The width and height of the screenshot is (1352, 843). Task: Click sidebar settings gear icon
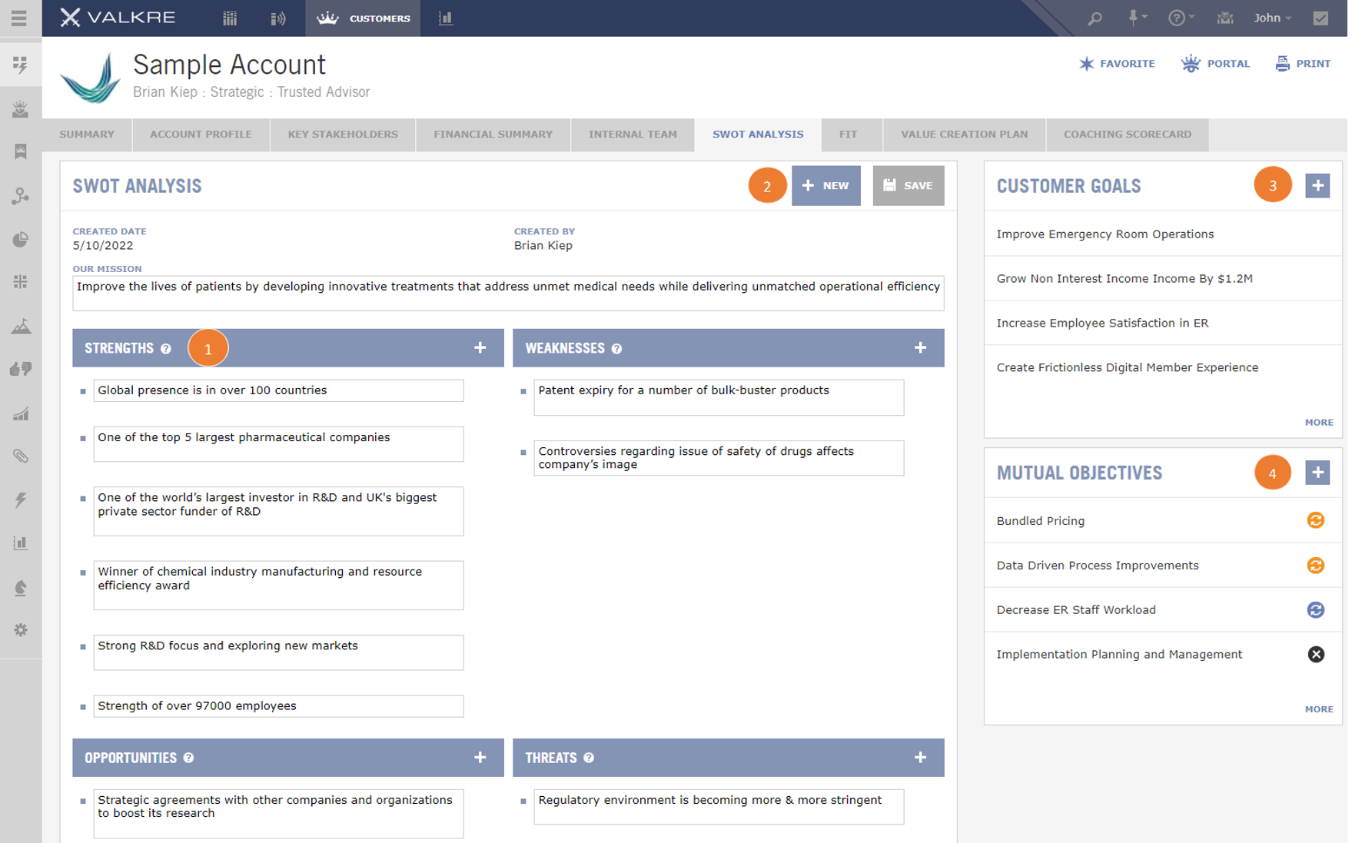pos(21,630)
